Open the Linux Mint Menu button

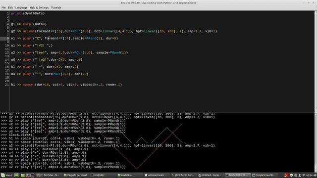point(6,175)
